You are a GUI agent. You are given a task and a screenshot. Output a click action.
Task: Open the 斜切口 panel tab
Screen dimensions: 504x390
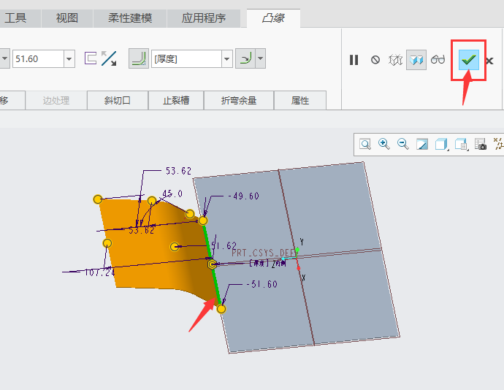[118, 101]
